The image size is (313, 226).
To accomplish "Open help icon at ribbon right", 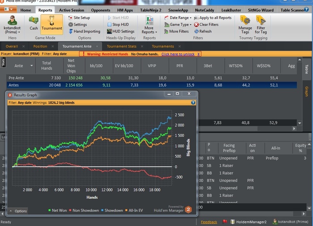I will click(306, 9).
